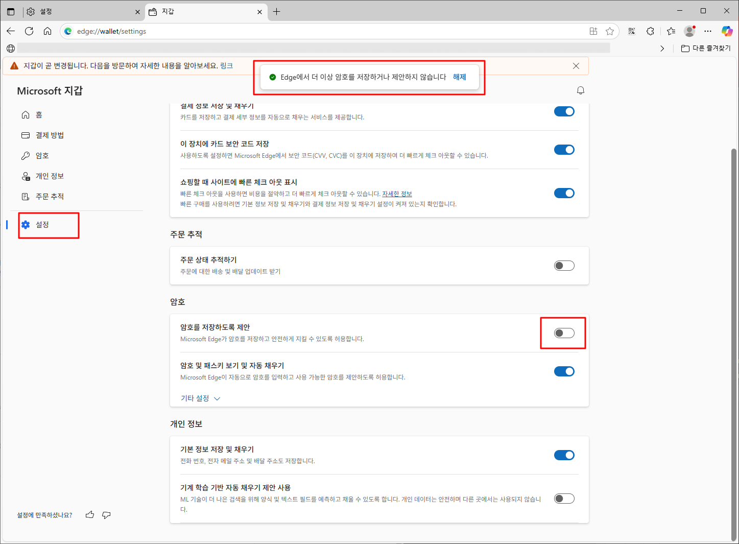Open 개인 정보 from the wallet sidebar
The width and height of the screenshot is (739, 544).
point(50,176)
